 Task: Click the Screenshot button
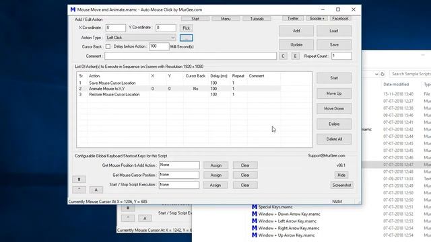(341, 186)
